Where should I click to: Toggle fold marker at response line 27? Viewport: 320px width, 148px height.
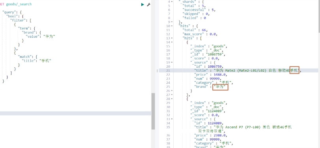coord(172,95)
